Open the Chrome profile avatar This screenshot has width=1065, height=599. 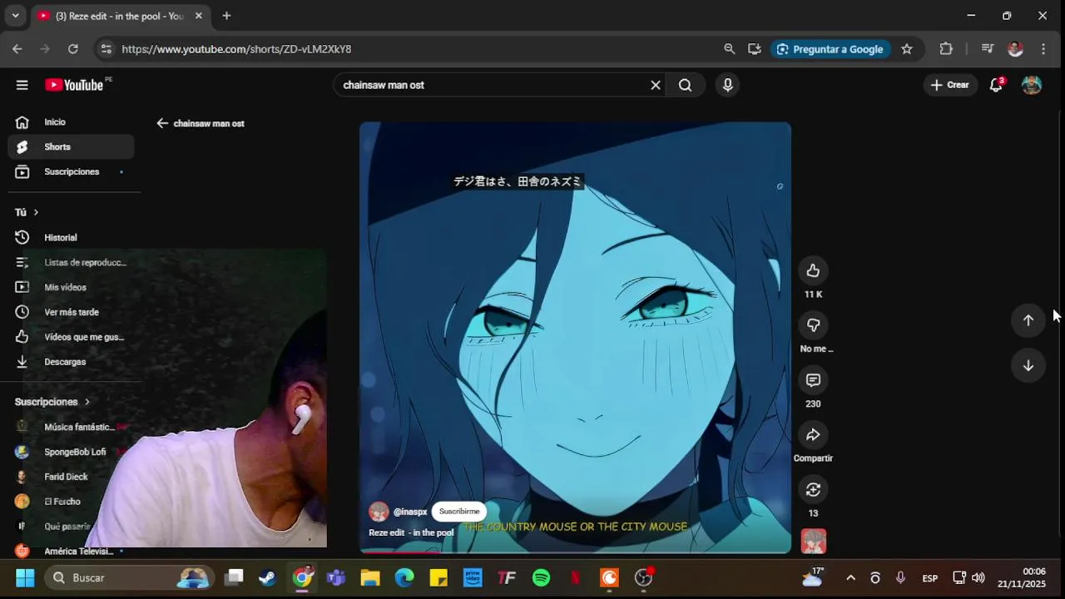[x=1015, y=49]
